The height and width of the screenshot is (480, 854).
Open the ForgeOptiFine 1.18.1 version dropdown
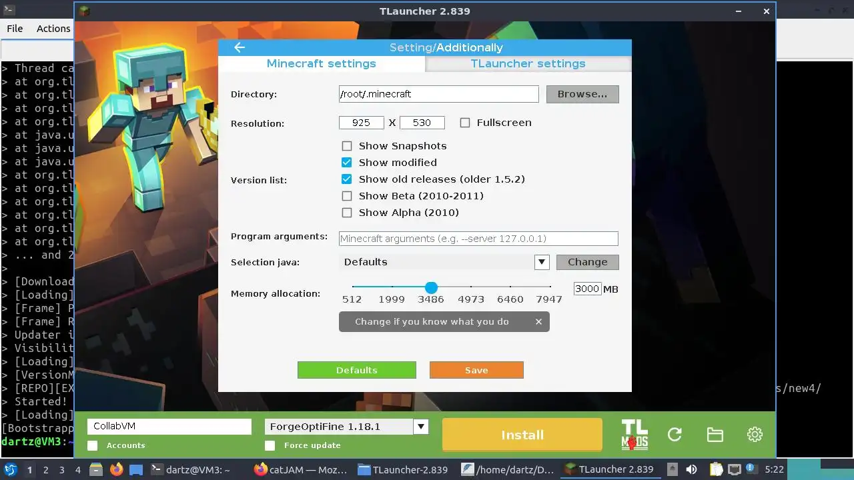click(420, 426)
